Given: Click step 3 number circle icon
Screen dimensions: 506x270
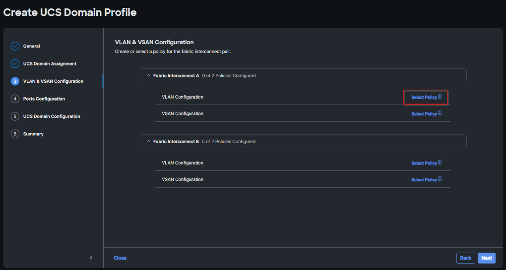Looking at the screenshot, I should [15, 81].
